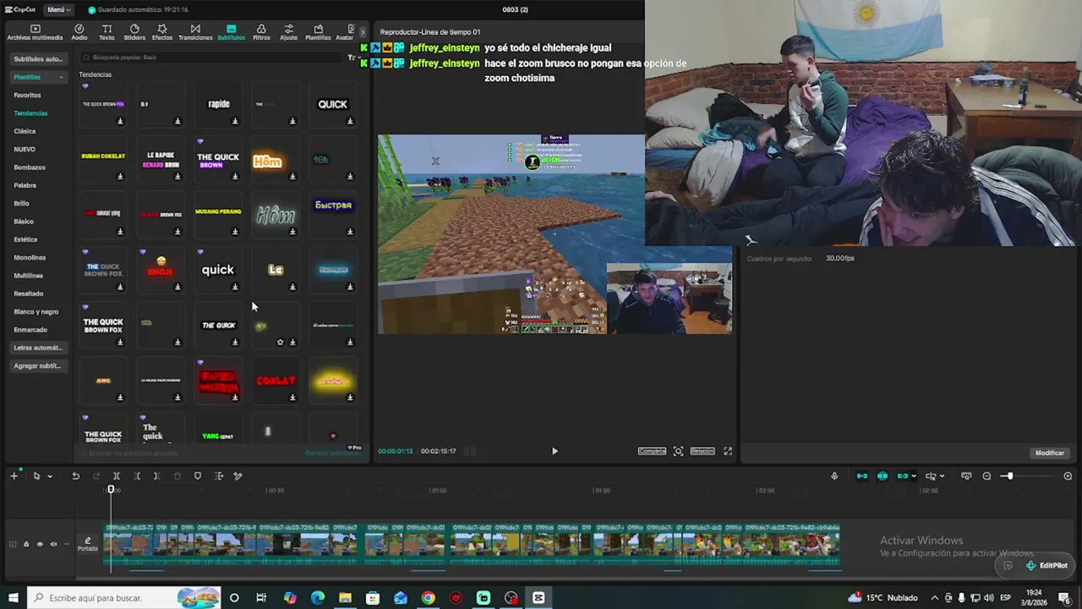Download the red 'COKLAT' template
Screen dimensions: 1082x609
click(292, 398)
